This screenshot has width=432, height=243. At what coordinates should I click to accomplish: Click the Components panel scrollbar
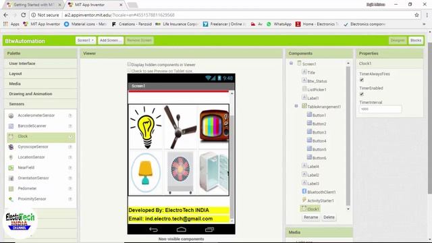pos(348,136)
